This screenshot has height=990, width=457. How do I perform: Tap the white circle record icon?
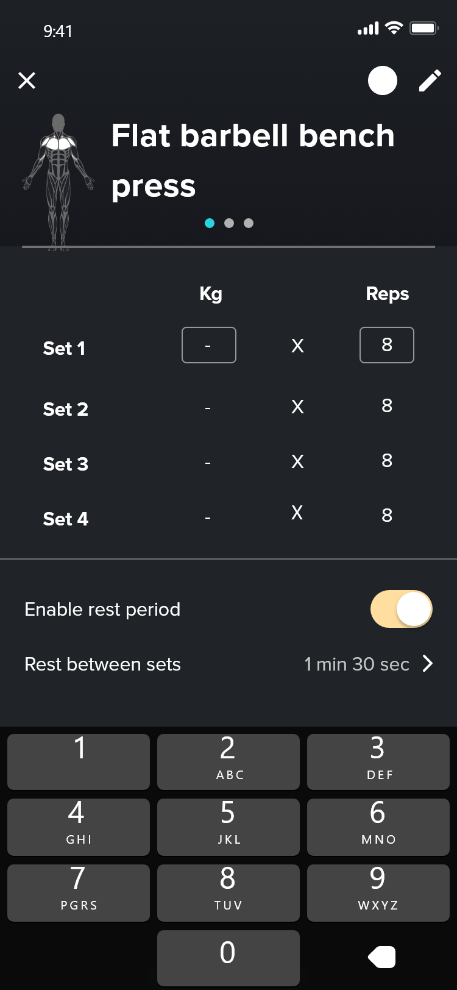click(x=383, y=80)
